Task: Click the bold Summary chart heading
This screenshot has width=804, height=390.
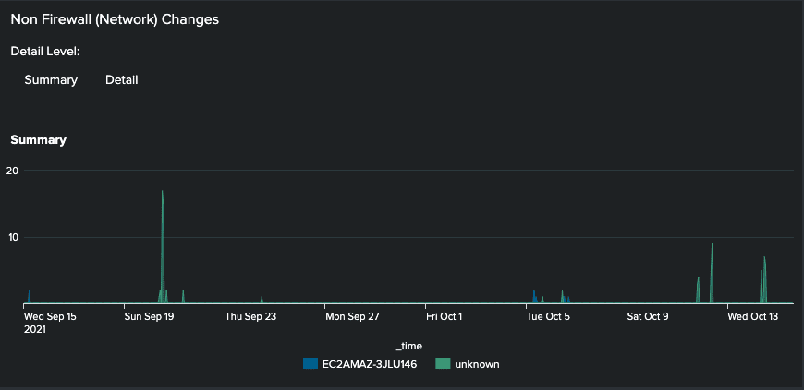Action: pos(38,140)
